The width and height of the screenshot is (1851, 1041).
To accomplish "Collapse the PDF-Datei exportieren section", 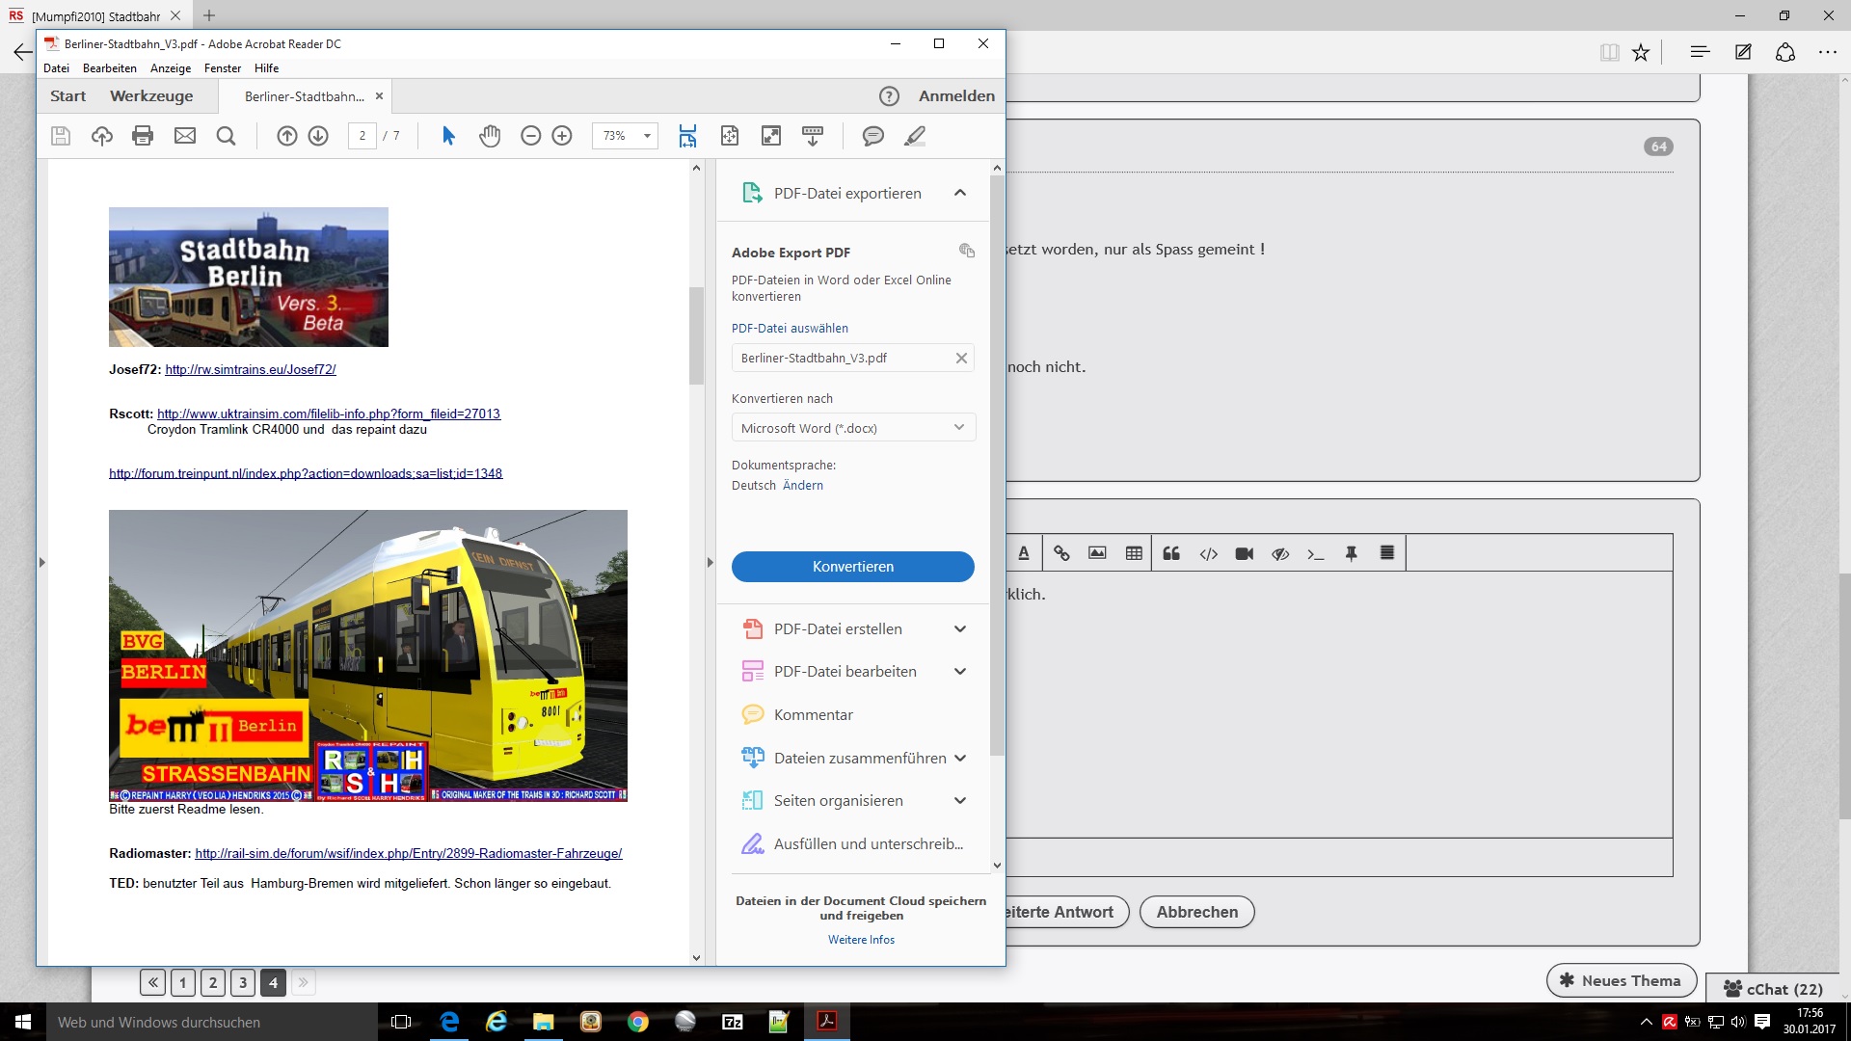I will pyautogui.click(x=960, y=193).
